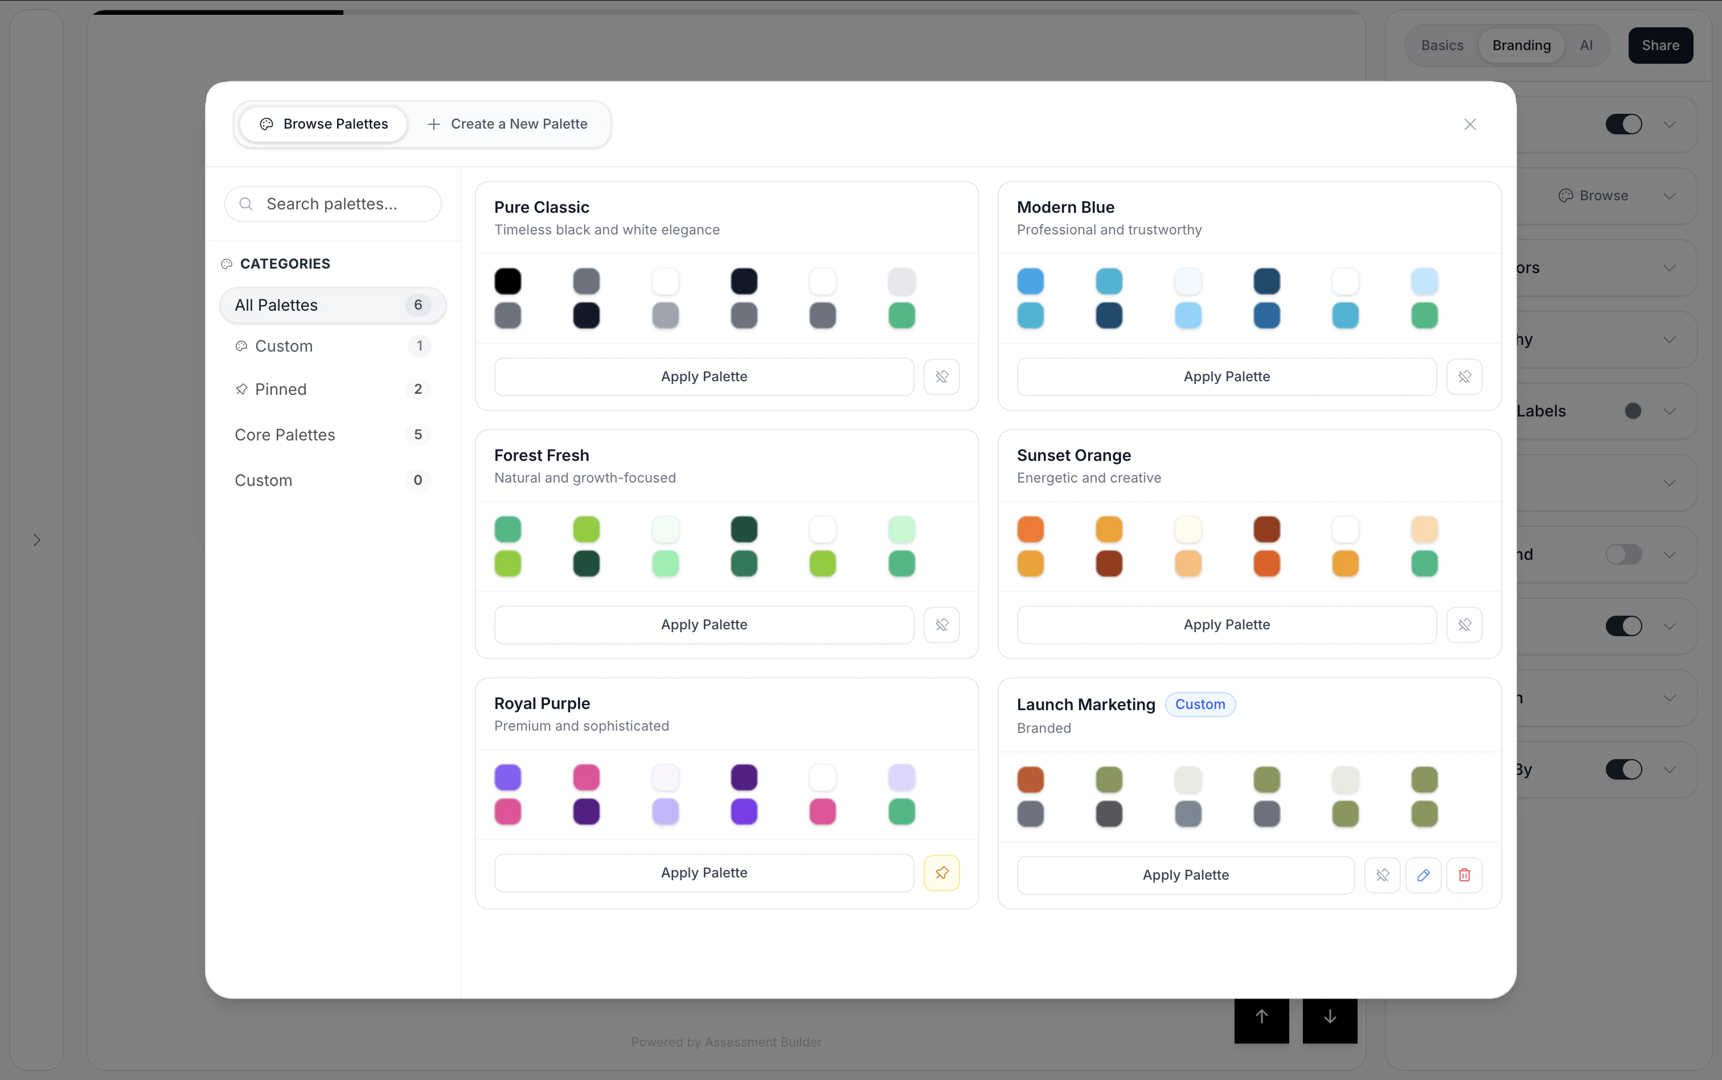Open the 'ors' section dropdown
The image size is (1722, 1080).
(1669, 268)
